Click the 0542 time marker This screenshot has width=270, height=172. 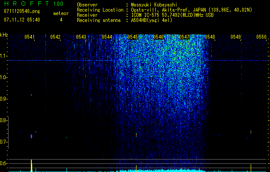[55, 37]
